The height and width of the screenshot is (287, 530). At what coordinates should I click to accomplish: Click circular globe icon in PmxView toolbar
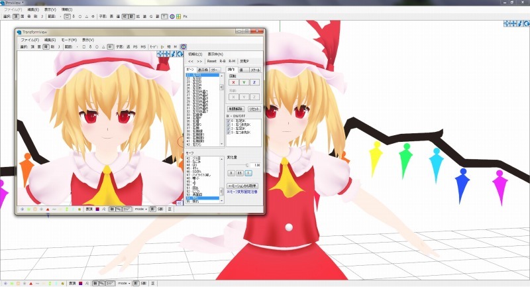click(x=172, y=16)
